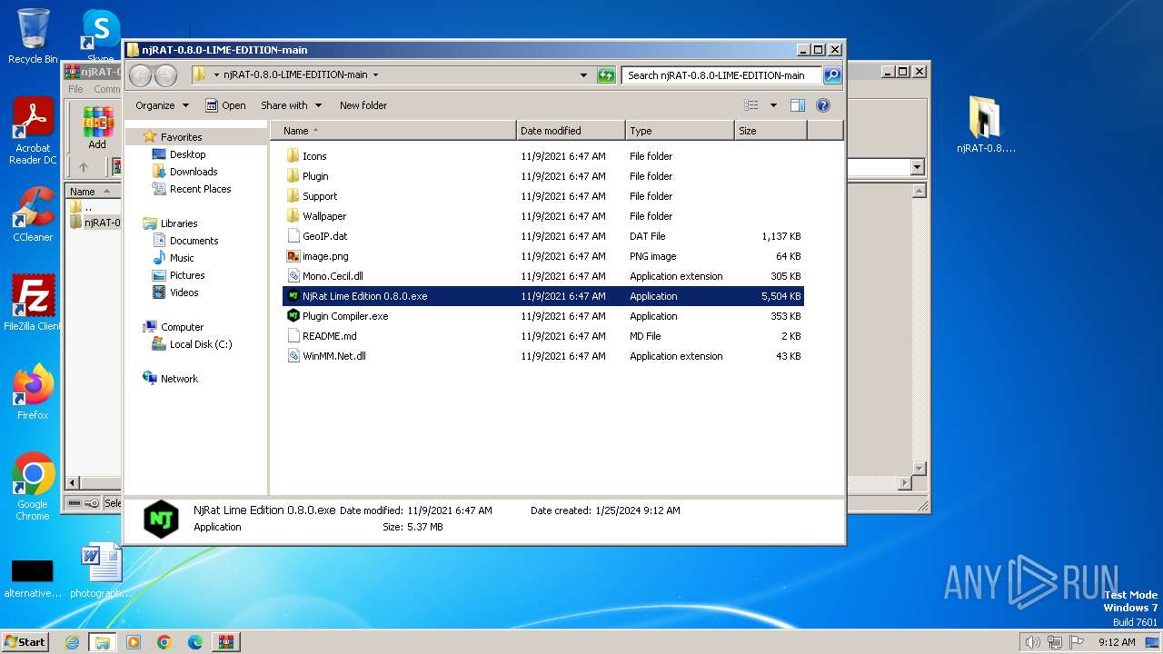Select the njRAT-0.8 folder on desktop
Viewport: 1163px width, 654px height.
[x=986, y=124]
